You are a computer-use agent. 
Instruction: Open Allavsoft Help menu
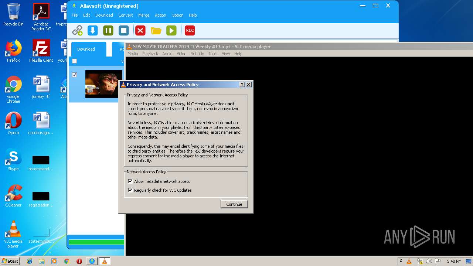tap(193, 15)
